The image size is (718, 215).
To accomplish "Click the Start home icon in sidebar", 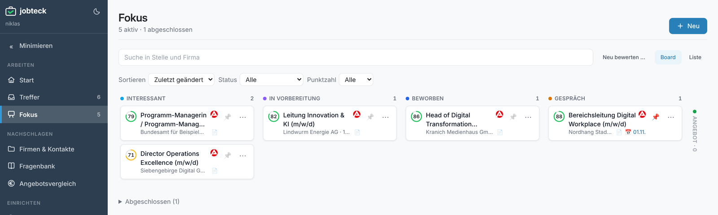I will [x=12, y=80].
